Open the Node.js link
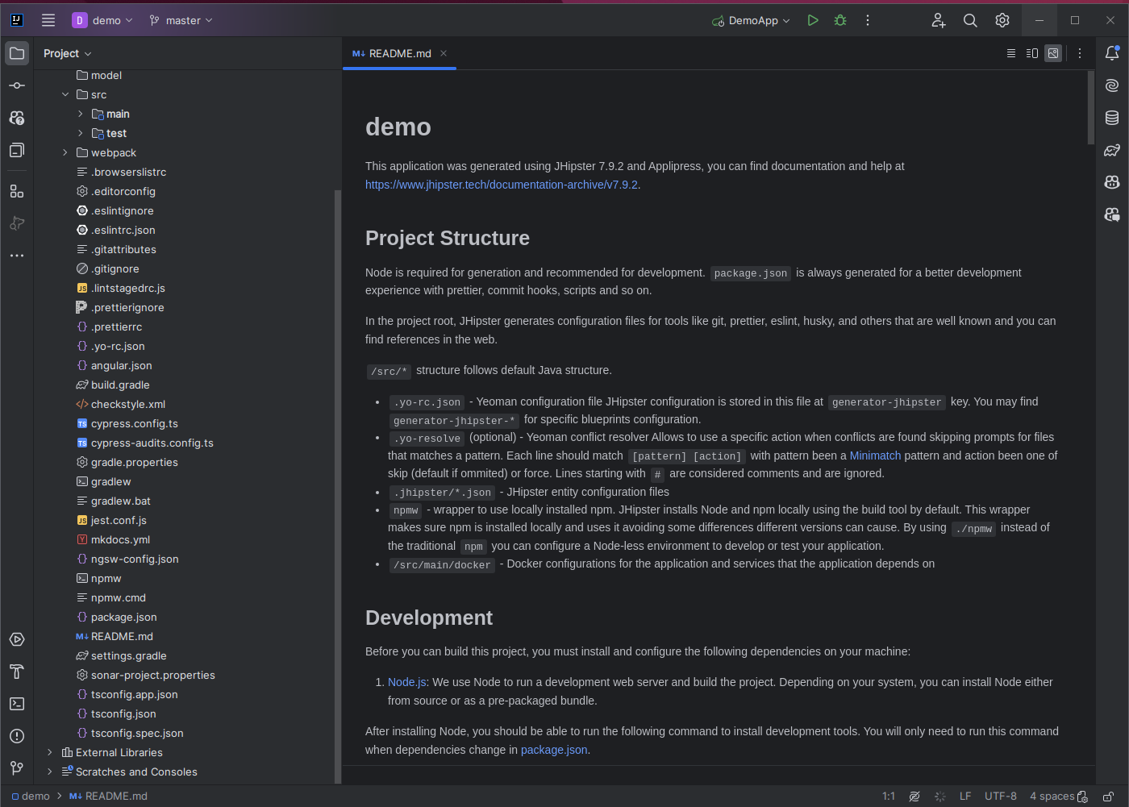Image resolution: width=1129 pixels, height=807 pixels. [406, 682]
